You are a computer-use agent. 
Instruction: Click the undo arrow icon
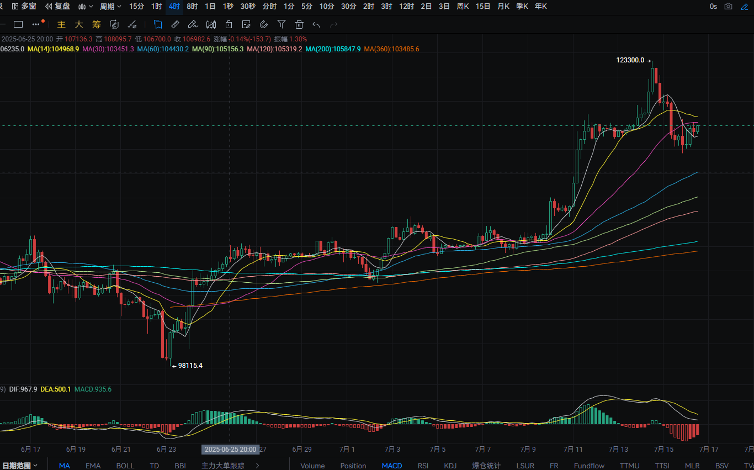[316, 24]
